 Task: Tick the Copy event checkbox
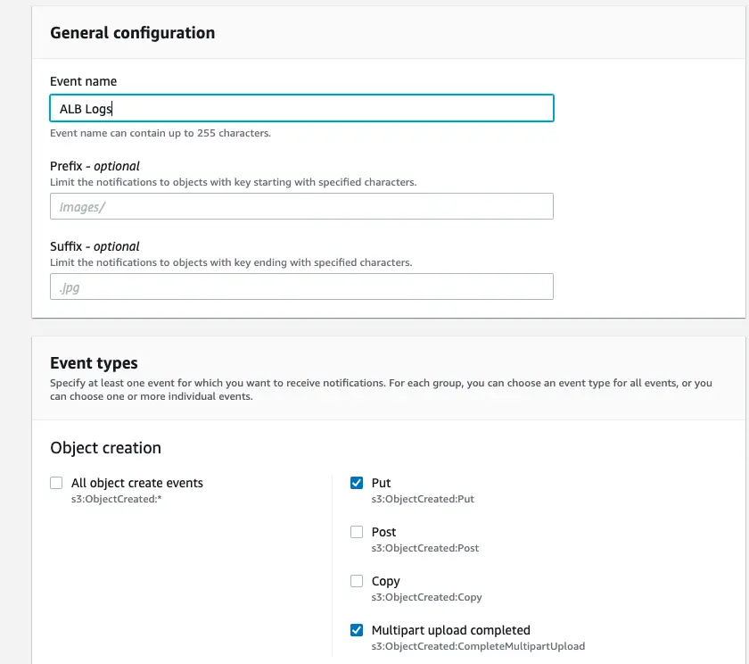(357, 581)
